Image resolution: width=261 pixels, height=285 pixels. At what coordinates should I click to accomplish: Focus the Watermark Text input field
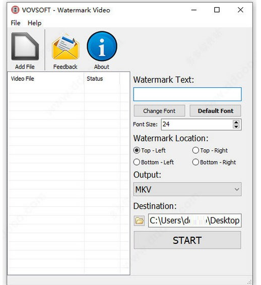tap(187, 94)
